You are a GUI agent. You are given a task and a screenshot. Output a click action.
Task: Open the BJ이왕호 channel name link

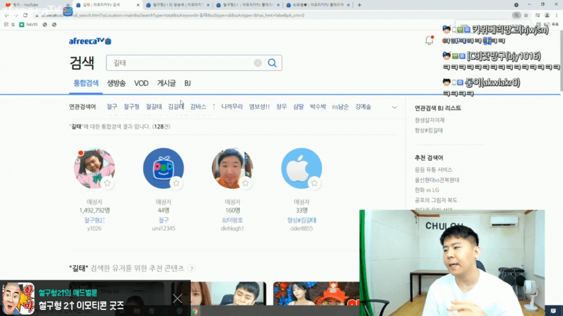click(232, 220)
